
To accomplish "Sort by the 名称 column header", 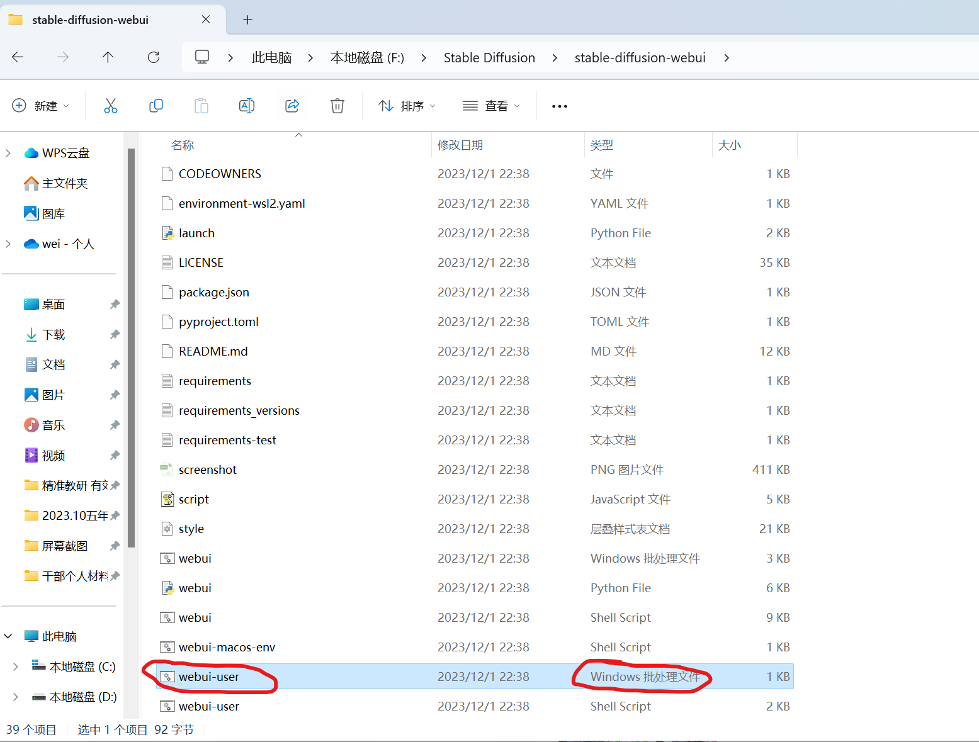I will pos(183,145).
